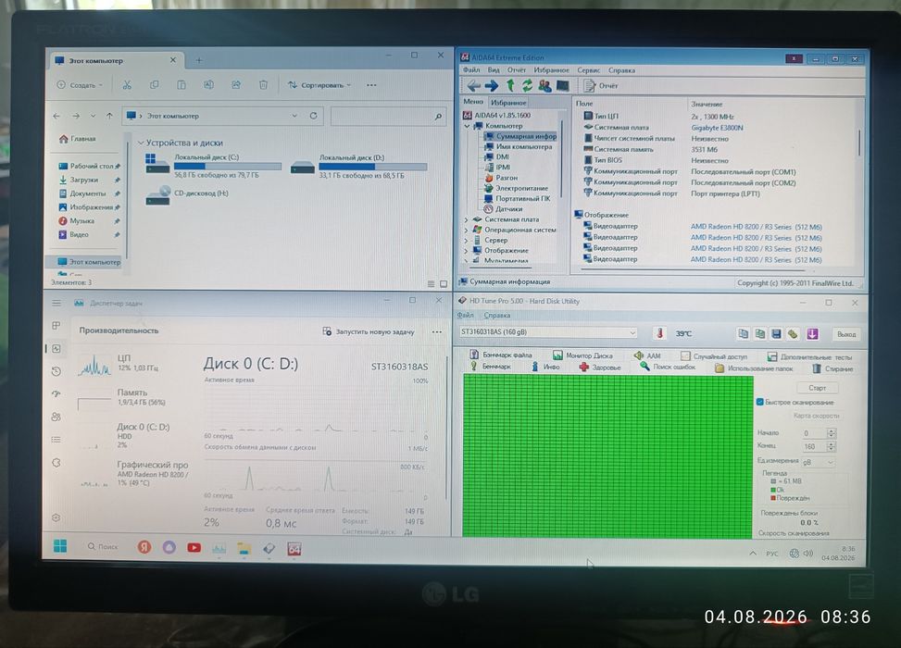Open Task Manager settings gear icon

[x=56, y=517]
